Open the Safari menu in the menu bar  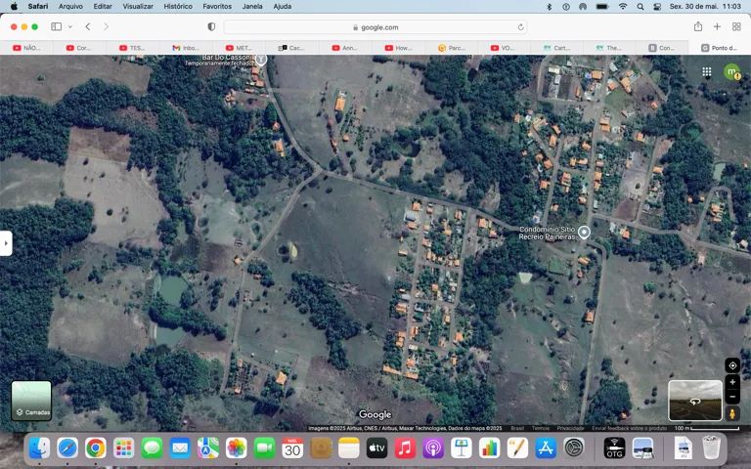(38, 6)
